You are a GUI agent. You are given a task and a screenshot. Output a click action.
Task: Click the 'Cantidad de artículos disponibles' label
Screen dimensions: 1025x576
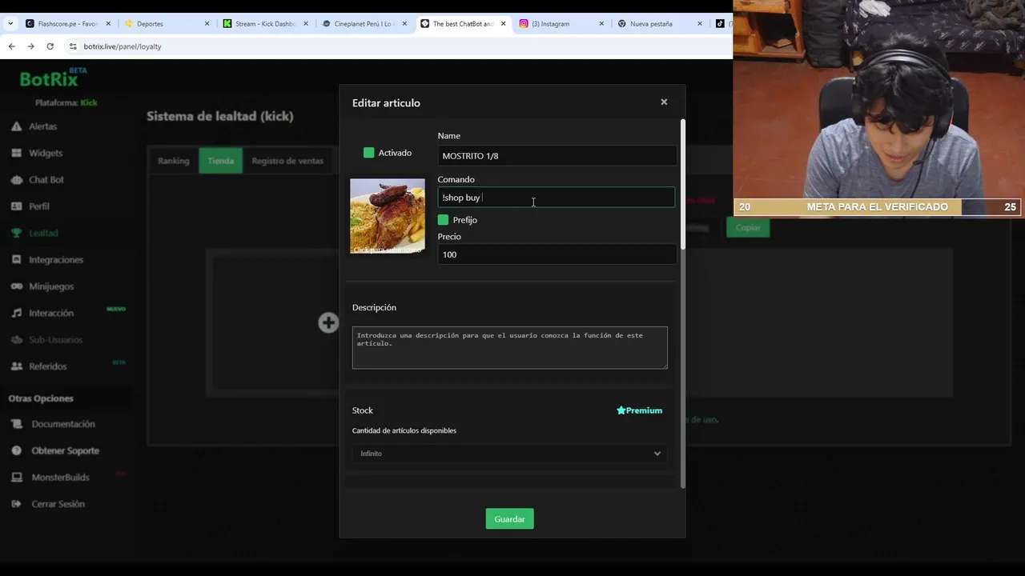[x=404, y=430]
